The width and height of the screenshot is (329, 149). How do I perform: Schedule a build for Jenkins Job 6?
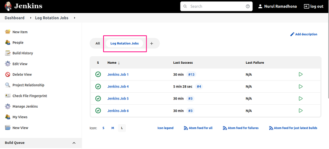coord(301,111)
